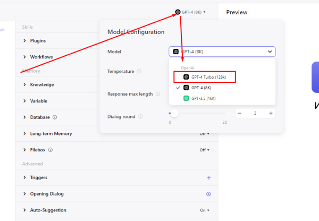Increase dialog round with the plus button
Image resolution: width=319 pixels, height=221 pixels.
[271, 113]
